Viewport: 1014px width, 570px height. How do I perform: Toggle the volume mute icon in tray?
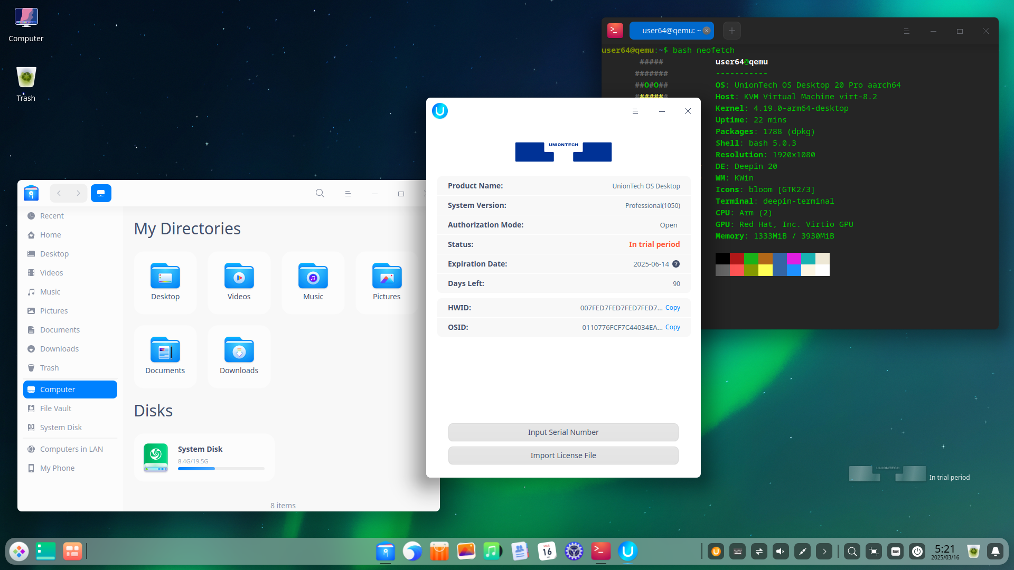coord(781,552)
